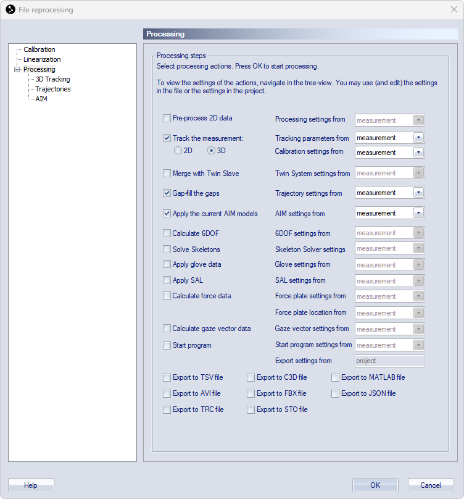The height and width of the screenshot is (499, 464).
Task: Select Linearization in the tree view
Action: pyautogui.click(x=42, y=59)
